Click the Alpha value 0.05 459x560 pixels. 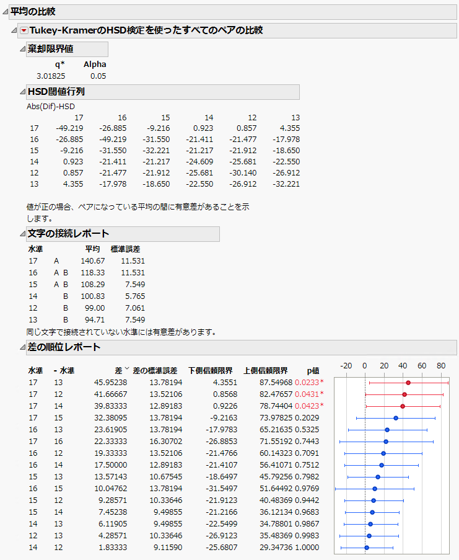(98, 76)
